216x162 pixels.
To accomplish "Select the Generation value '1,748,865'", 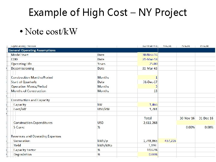I will pyautogui.click(x=150, y=141).
